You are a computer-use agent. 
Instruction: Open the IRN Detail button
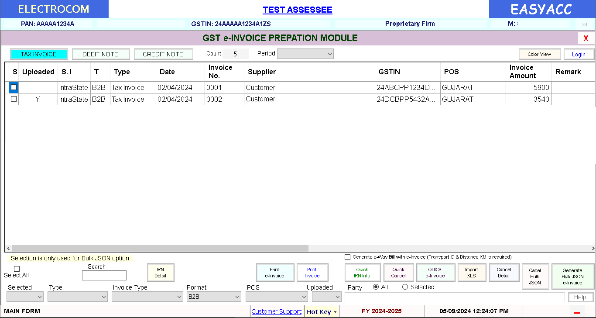coord(161,273)
